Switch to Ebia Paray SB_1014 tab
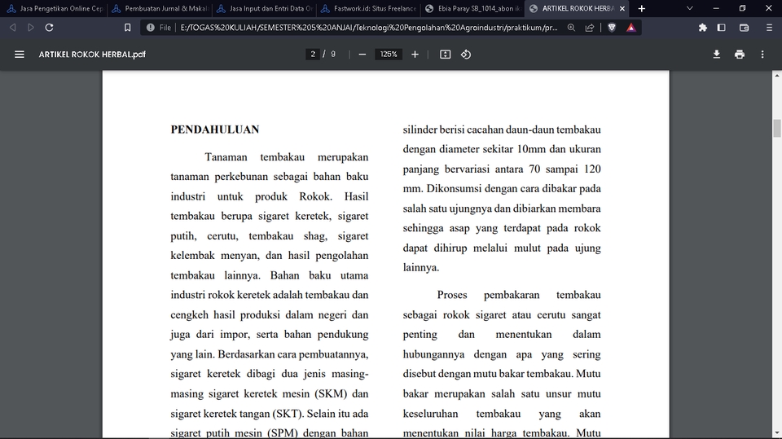 coord(472,8)
